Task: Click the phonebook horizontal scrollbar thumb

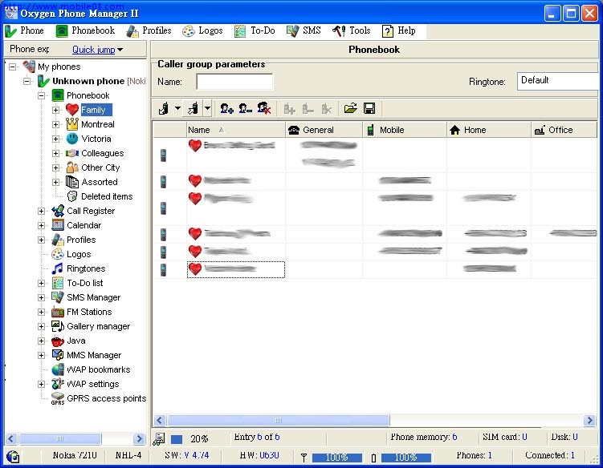Action: (x=279, y=421)
